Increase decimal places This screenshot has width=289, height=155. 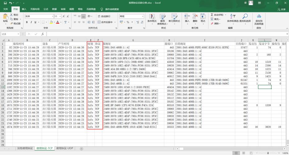click(x=138, y=22)
